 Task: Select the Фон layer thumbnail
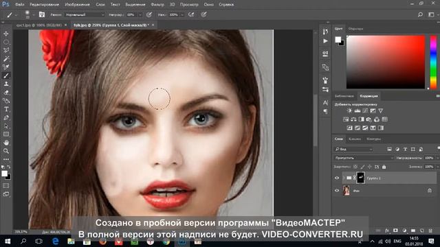click(x=346, y=191)
